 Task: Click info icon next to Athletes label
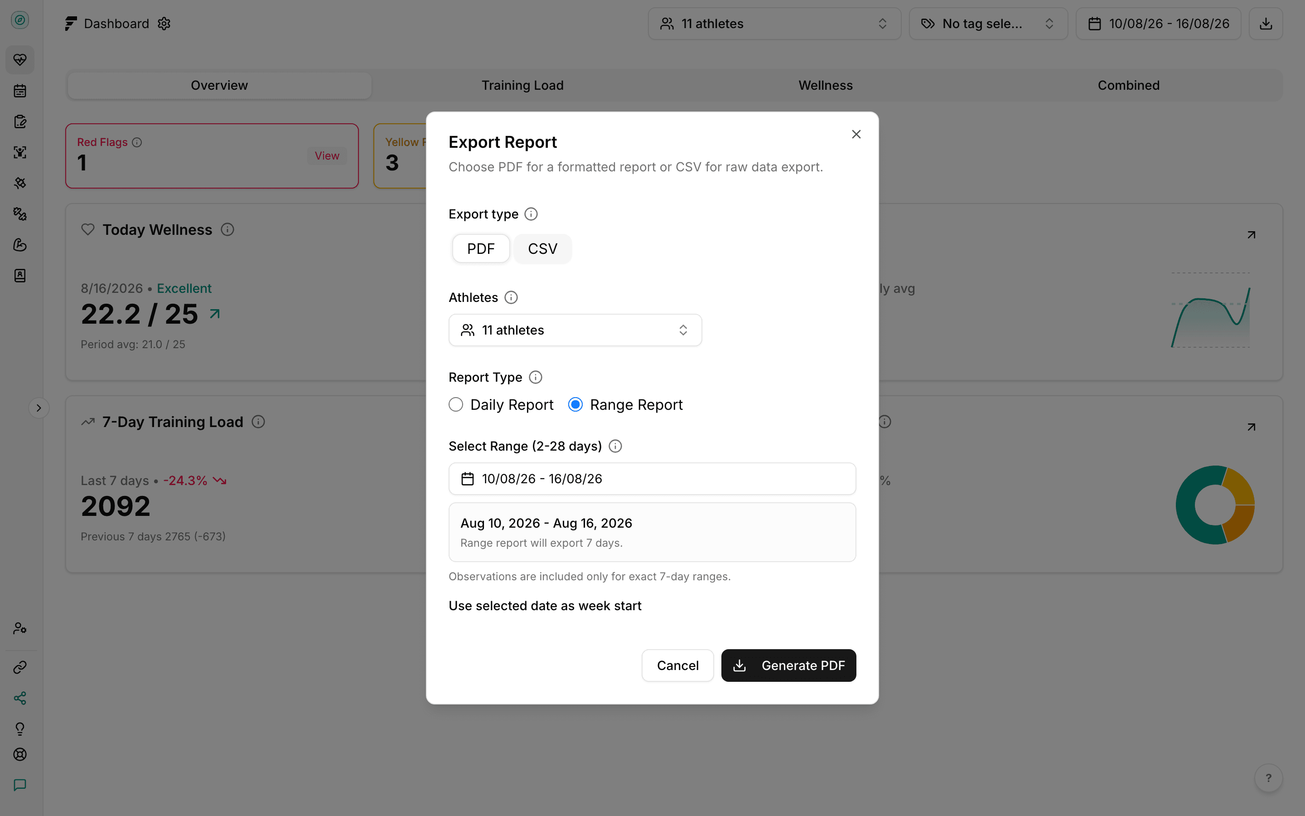[x=511, y=297]
